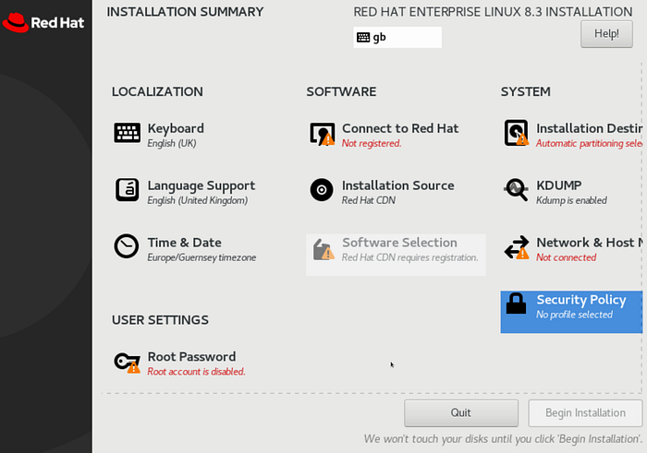Click the Software Selection package icon
Viewport: 647px width, 453px height.
(323, 249)
